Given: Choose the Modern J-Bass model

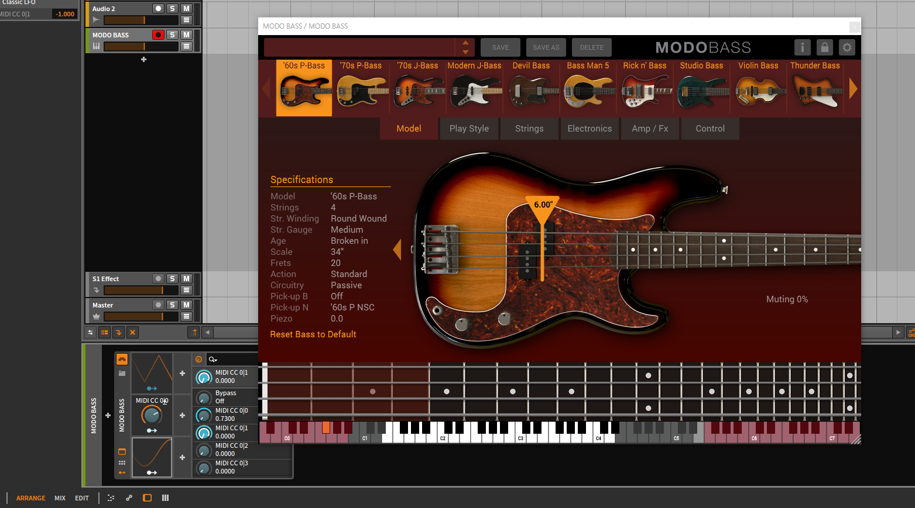Looking at the screenshot, I should pos(474,88).
